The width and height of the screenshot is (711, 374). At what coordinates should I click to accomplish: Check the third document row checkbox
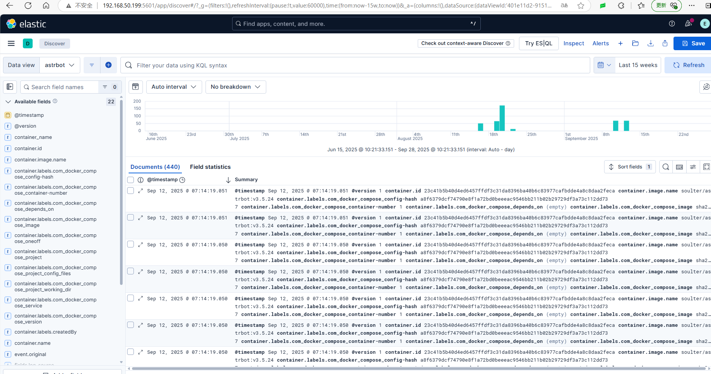point(130,244)
